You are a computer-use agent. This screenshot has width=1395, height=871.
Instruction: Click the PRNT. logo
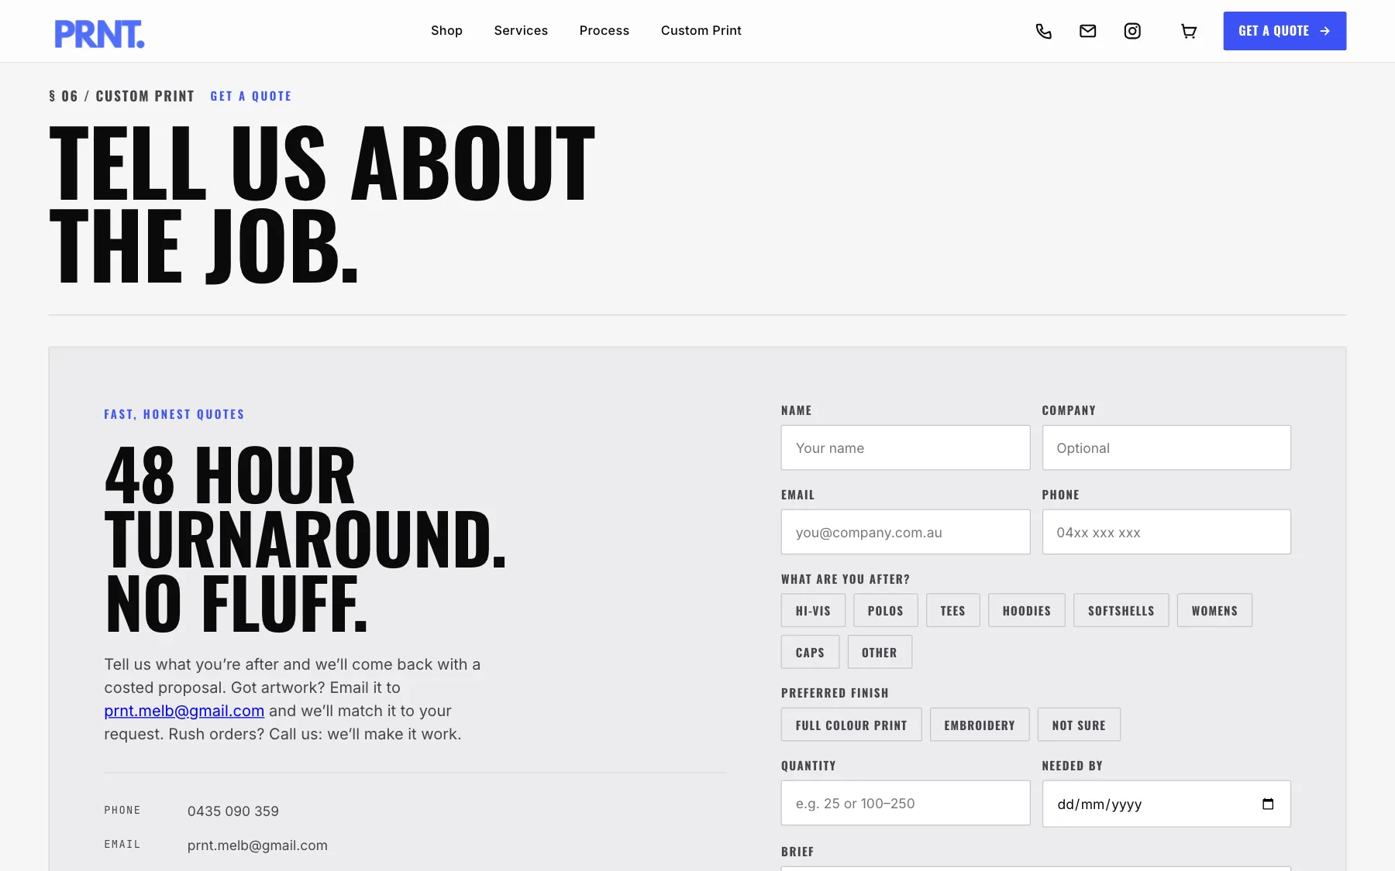(99, 34)
